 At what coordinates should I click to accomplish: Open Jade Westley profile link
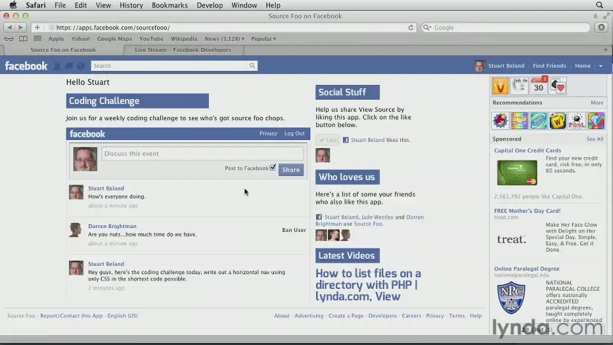tap(377, 217)
